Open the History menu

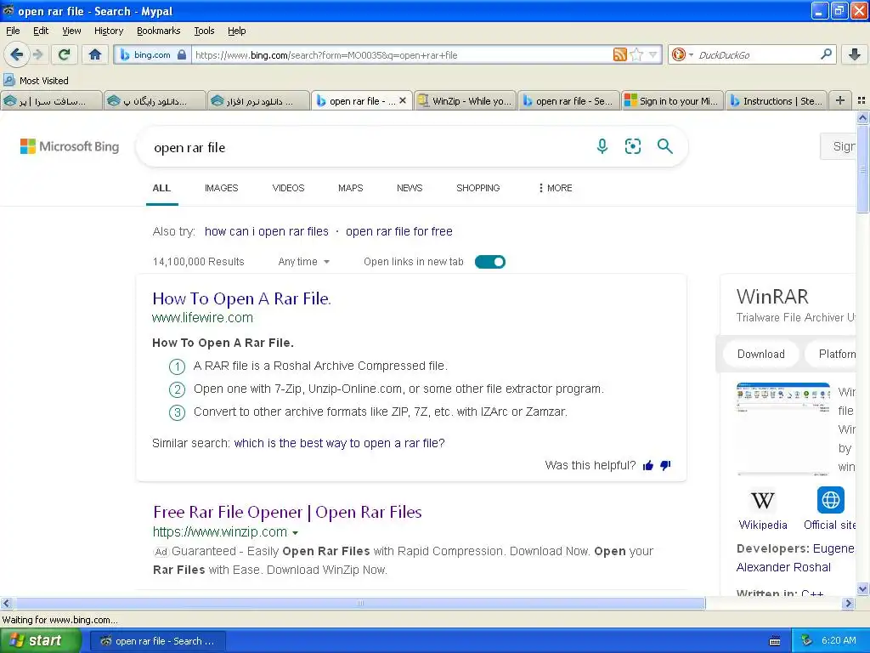click(108, 31)
